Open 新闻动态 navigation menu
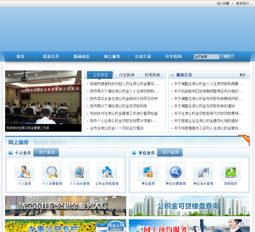This screenshot has height=232, width=255. (82, 56)
